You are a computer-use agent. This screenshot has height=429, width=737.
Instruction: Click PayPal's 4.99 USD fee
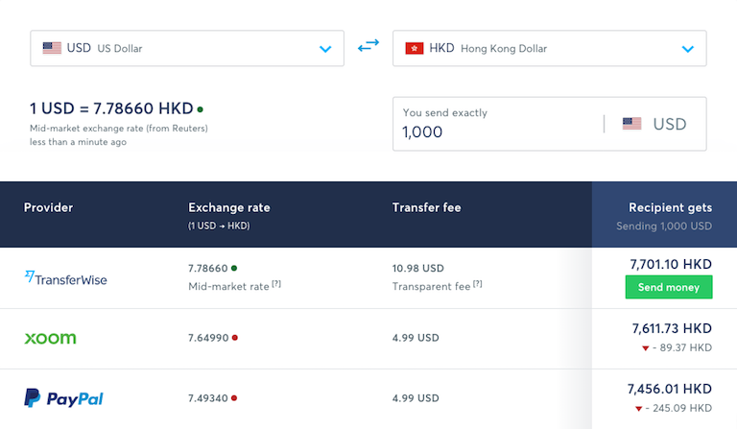click(x=416, y=398)
